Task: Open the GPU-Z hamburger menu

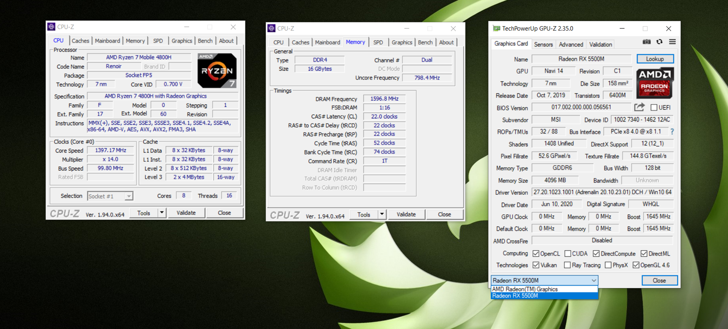Action: pos(672,42)
